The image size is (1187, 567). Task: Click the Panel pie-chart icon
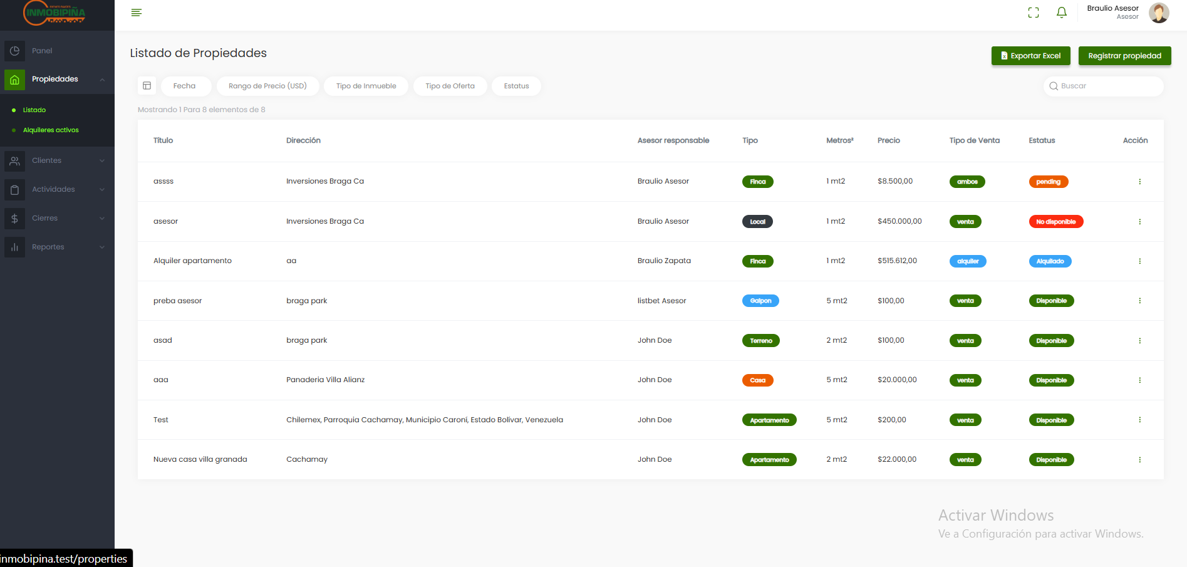tap(14, 51)
